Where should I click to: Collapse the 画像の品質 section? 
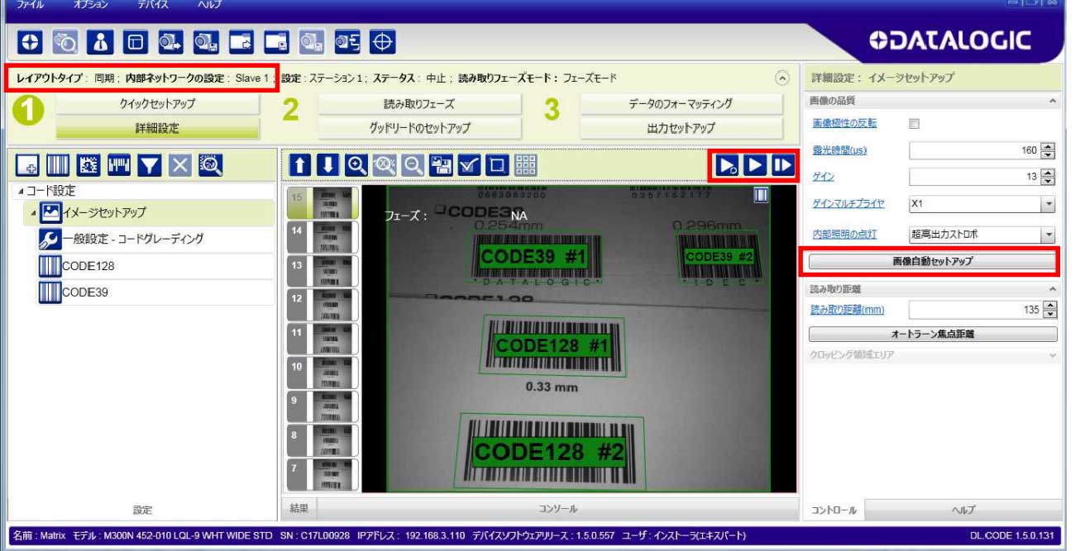coord(1052,101)
